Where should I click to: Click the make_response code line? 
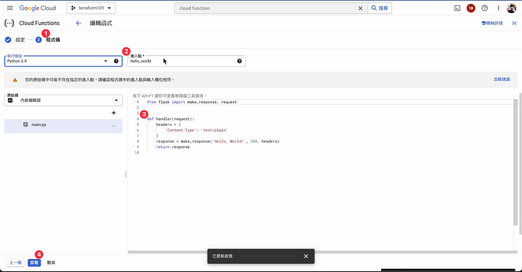pos(218,141)
